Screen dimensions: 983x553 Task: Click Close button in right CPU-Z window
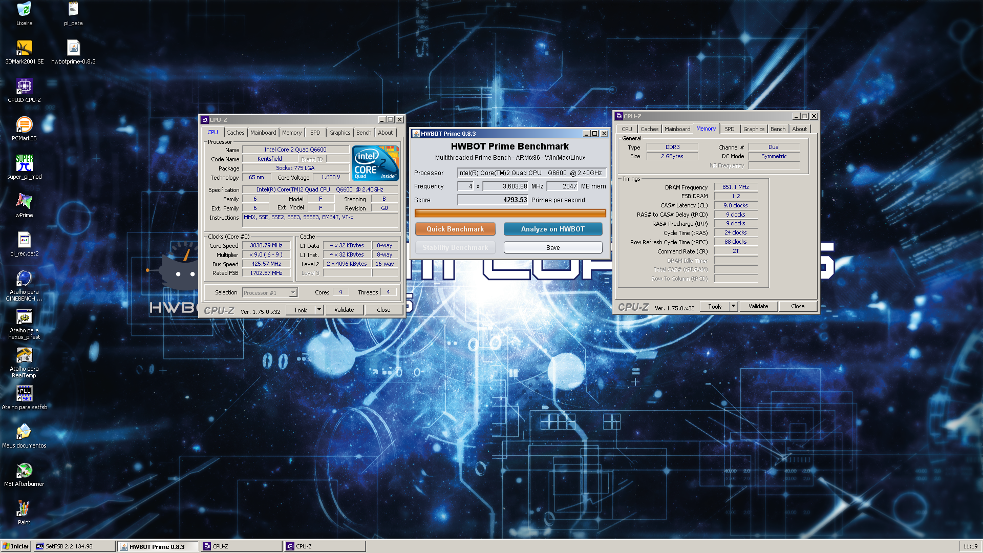(x=798, y=306)
